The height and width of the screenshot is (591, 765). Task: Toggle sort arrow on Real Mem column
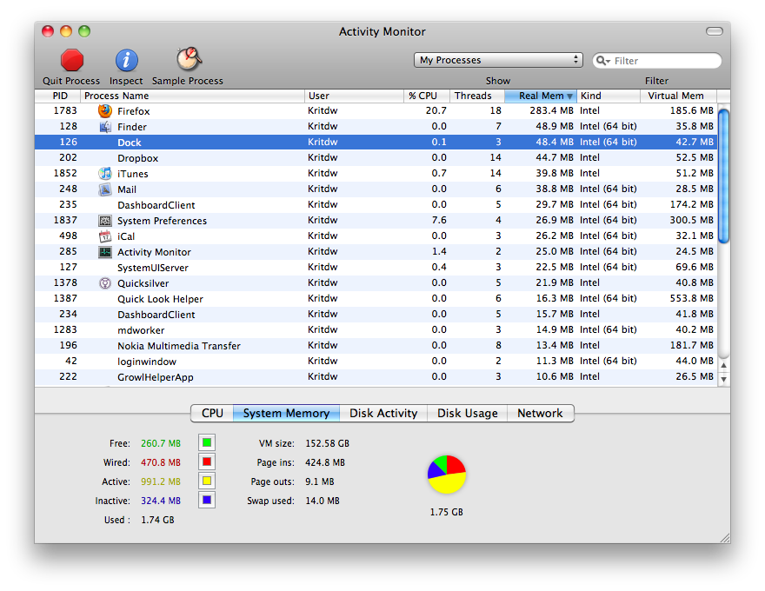[569, 96]
